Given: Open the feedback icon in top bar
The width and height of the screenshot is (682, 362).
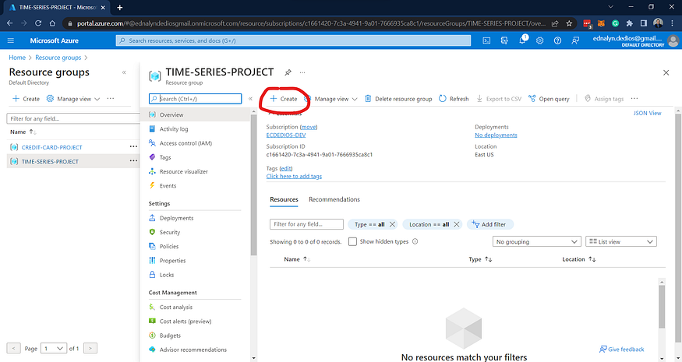Looking at the screenshot, I should coord(575,40).
